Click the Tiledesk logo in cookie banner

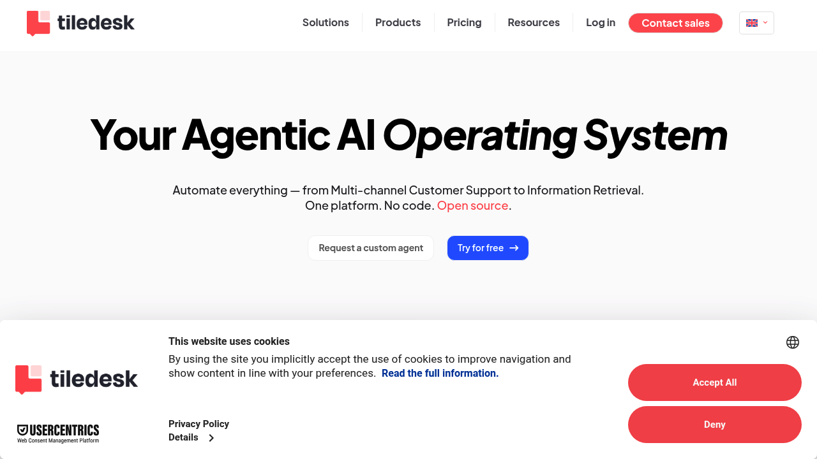[77, 379]
